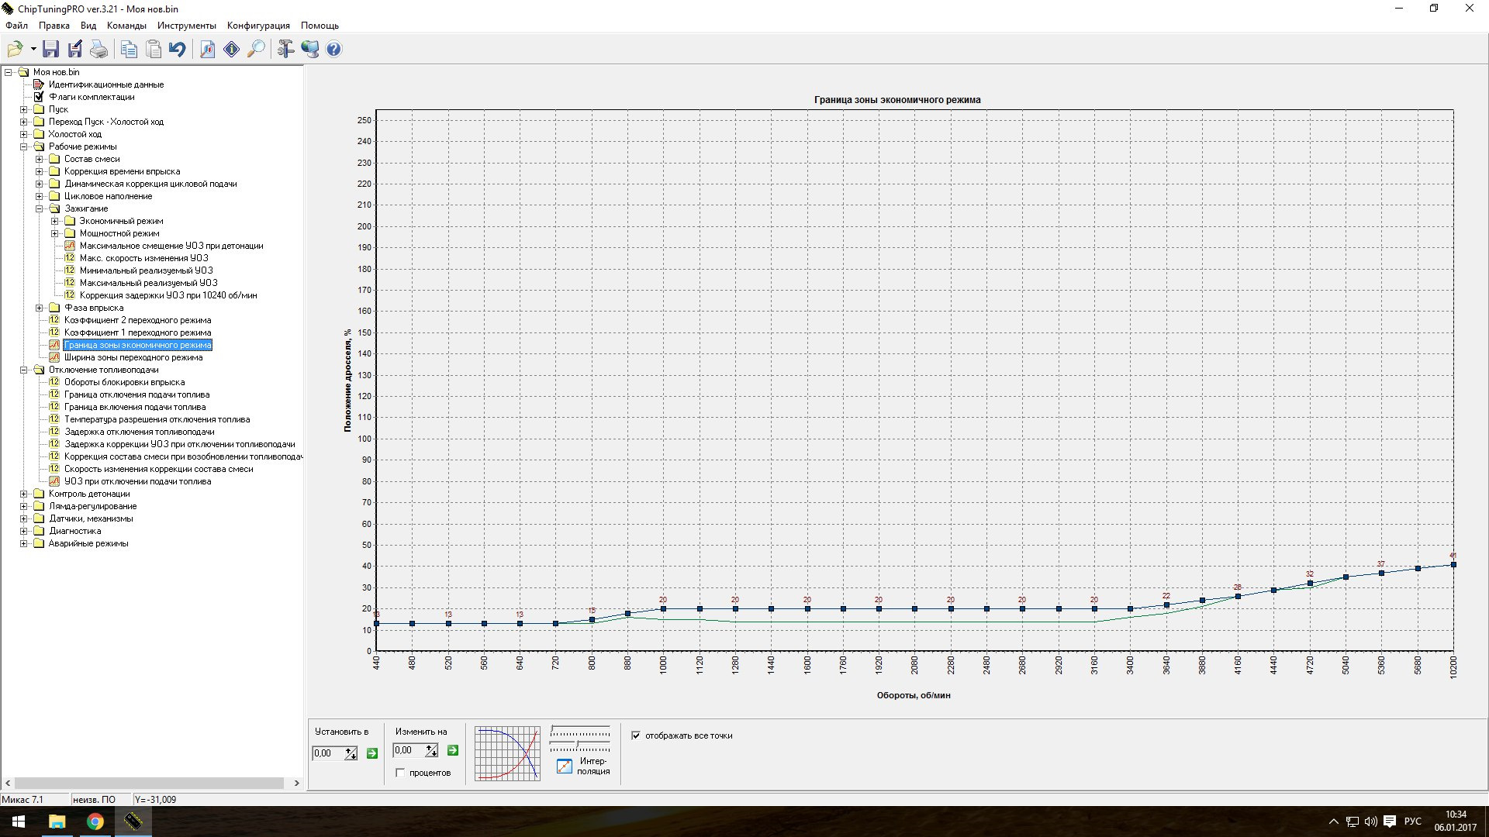Open the hammer and wrench settings icon
The image size is (1489, 837).
[x=285, y=50]
